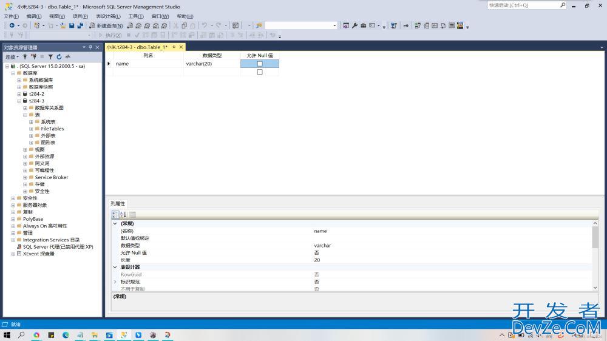Select the XEvent 探查器 node
The image size is (607, 341).
pos(38,254)
